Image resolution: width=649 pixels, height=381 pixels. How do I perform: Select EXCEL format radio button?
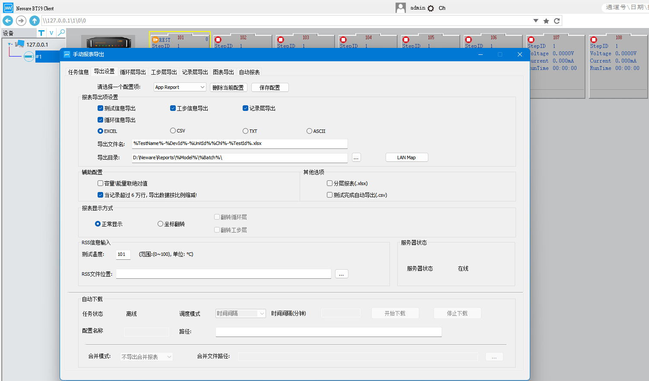(100, 131)
